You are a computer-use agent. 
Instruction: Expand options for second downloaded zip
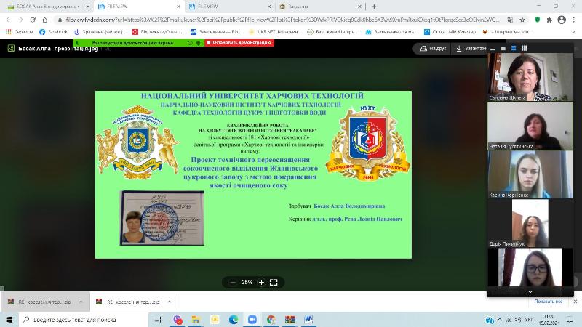(170, 302)
